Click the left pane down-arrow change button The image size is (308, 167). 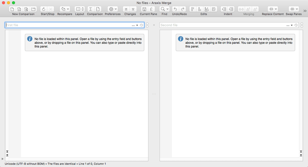(x=7, y=155)
